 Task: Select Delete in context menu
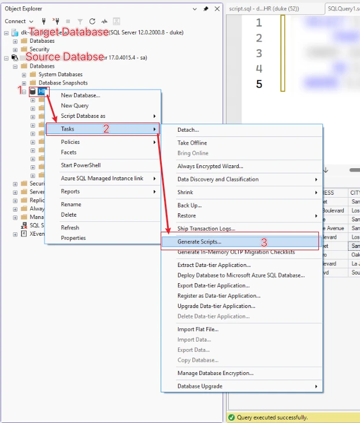pyautogui.click(x=102, y=215)
